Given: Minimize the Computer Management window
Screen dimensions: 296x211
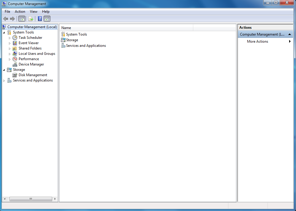Looking at the screenshot, I should point(268,3).
